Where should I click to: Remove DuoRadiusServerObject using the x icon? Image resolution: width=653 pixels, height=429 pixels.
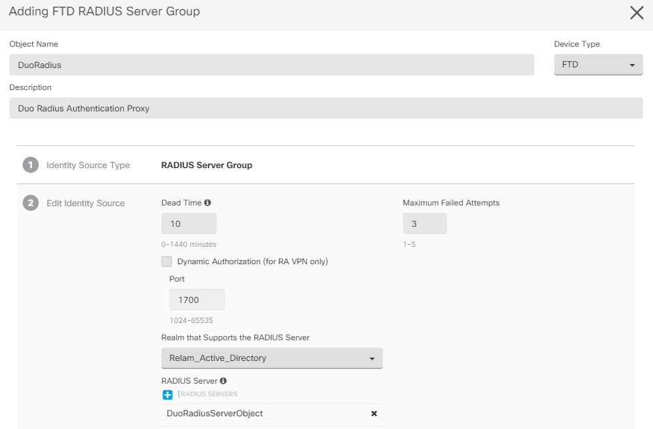click(374, 414)
